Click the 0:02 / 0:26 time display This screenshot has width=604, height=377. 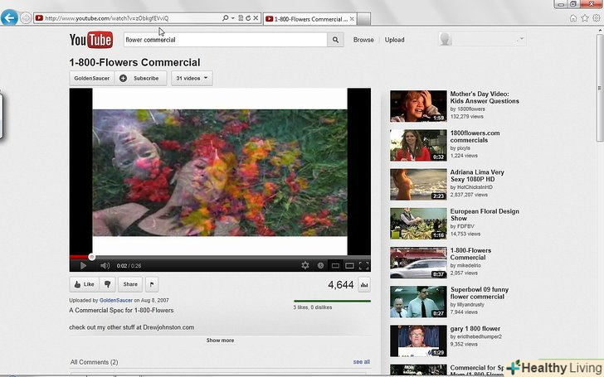click(129, 265)
